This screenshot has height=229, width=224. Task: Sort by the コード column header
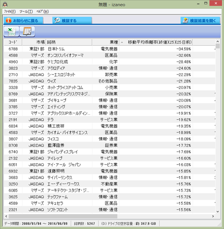click(x=13, y=42)
